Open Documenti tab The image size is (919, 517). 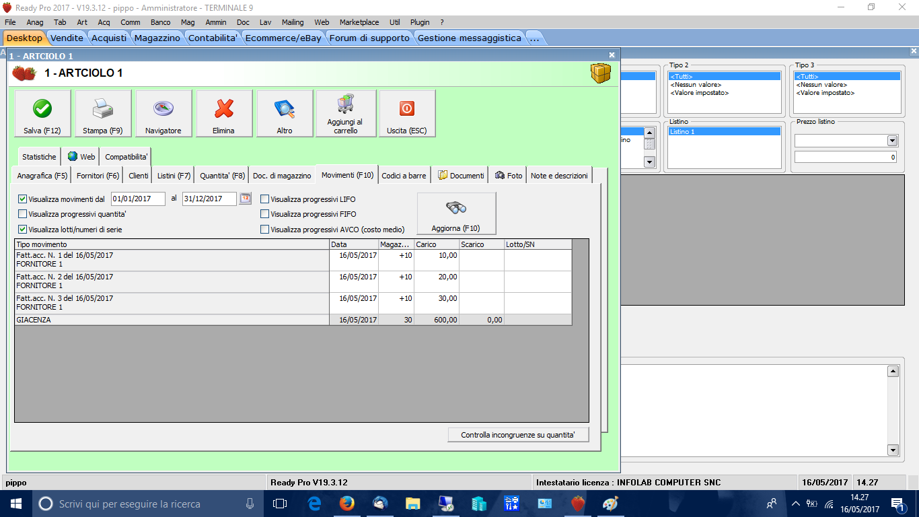click(461, 176)
